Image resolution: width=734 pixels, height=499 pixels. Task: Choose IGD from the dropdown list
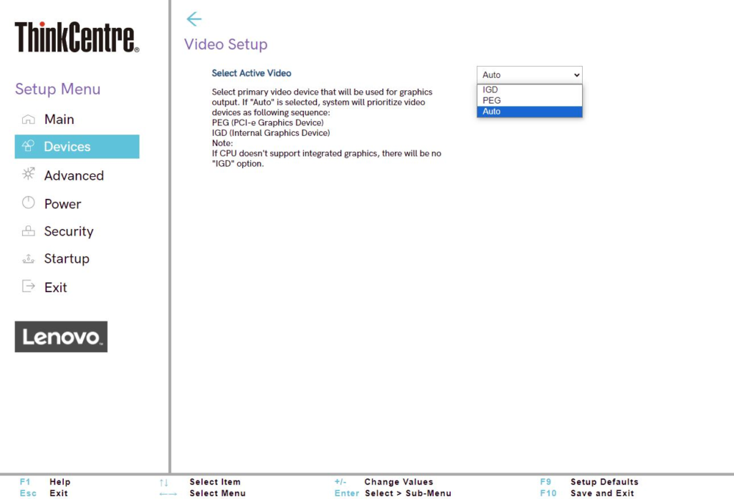pyautogui.click(x=529, y=90)
